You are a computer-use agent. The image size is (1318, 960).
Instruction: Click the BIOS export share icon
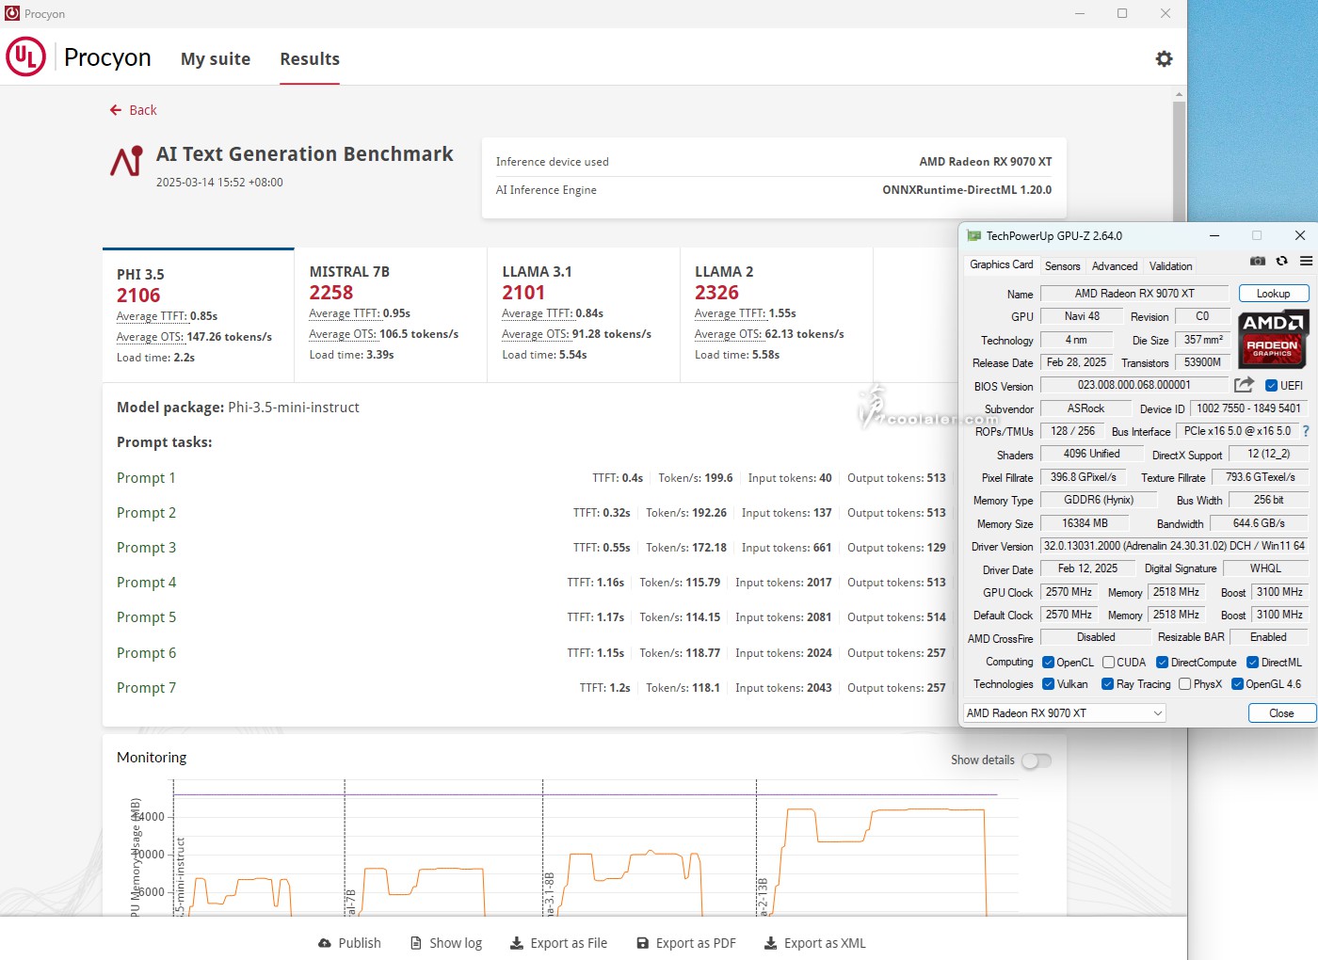click(1244, 385)
